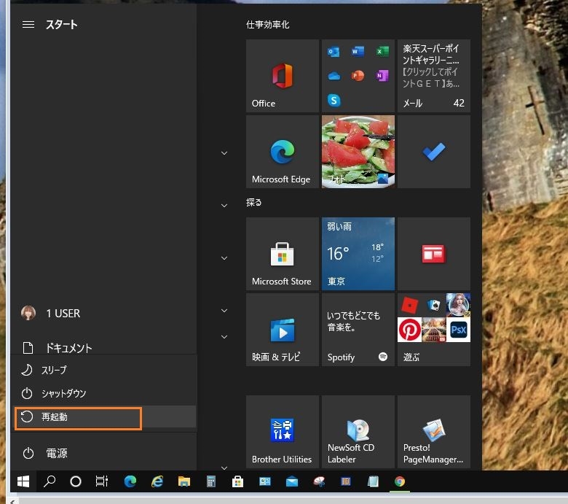The image size is (568, 504).
Task: Open the ドキュメント folder
Action: pyautogui.click(x=104, y=348)
